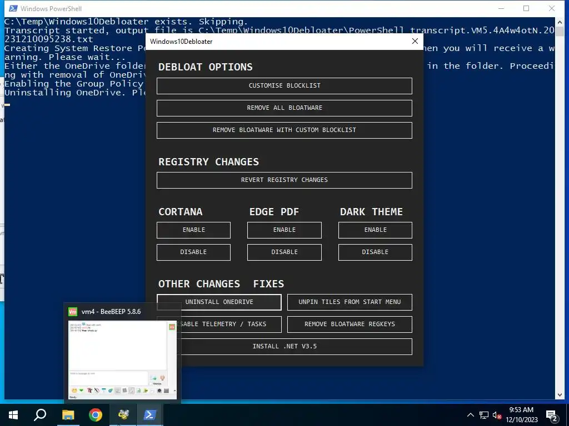
Task: Open network status tray icon
Action: pyautogui.click(x=484, y=415)
